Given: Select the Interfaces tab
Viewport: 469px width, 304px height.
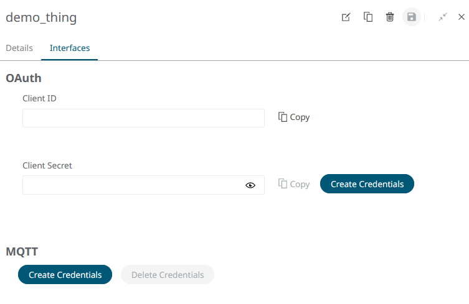Looking at the screenshot, I should coord(70,48).
